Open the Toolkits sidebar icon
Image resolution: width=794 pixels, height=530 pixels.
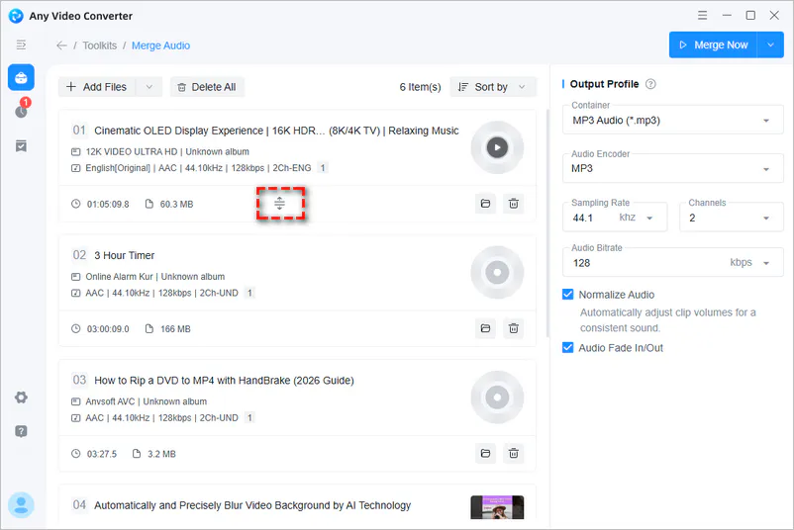[21, 77]
